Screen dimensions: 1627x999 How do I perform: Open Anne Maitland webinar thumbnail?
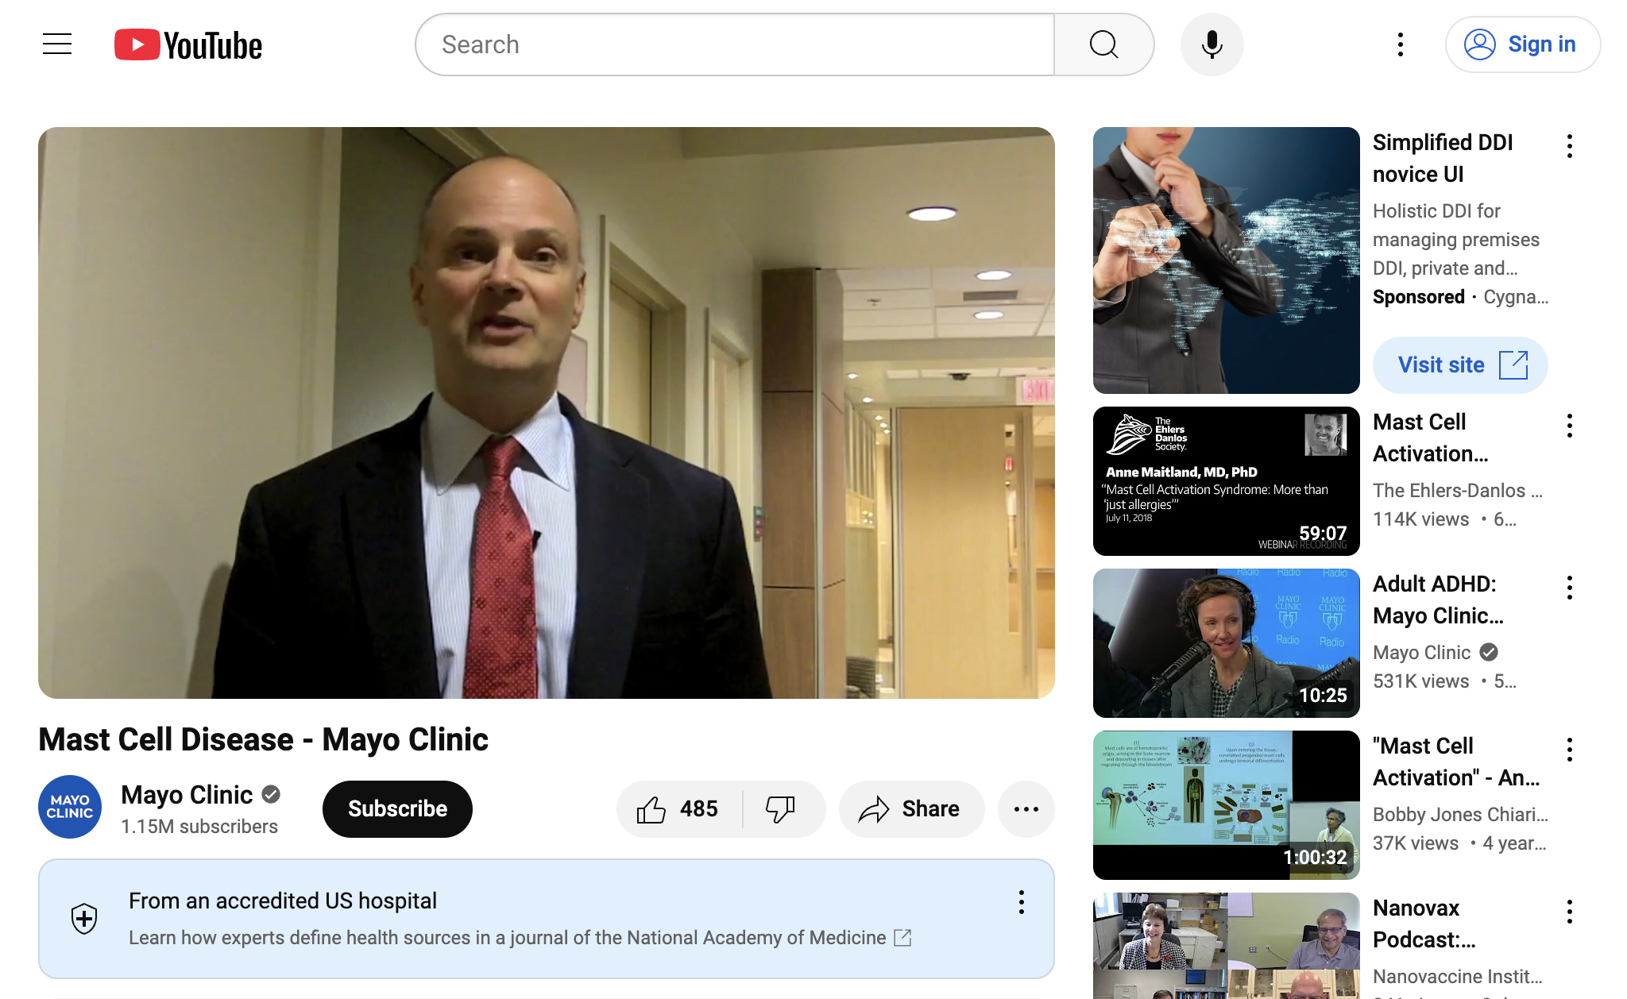(x=1227, y=481)
